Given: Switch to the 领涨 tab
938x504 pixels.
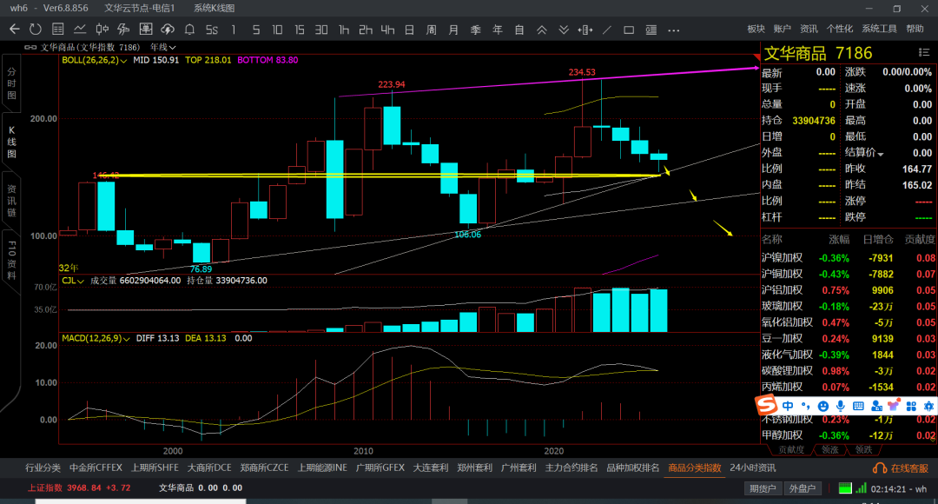Looking at the screenshot, I should coord(829,449).
